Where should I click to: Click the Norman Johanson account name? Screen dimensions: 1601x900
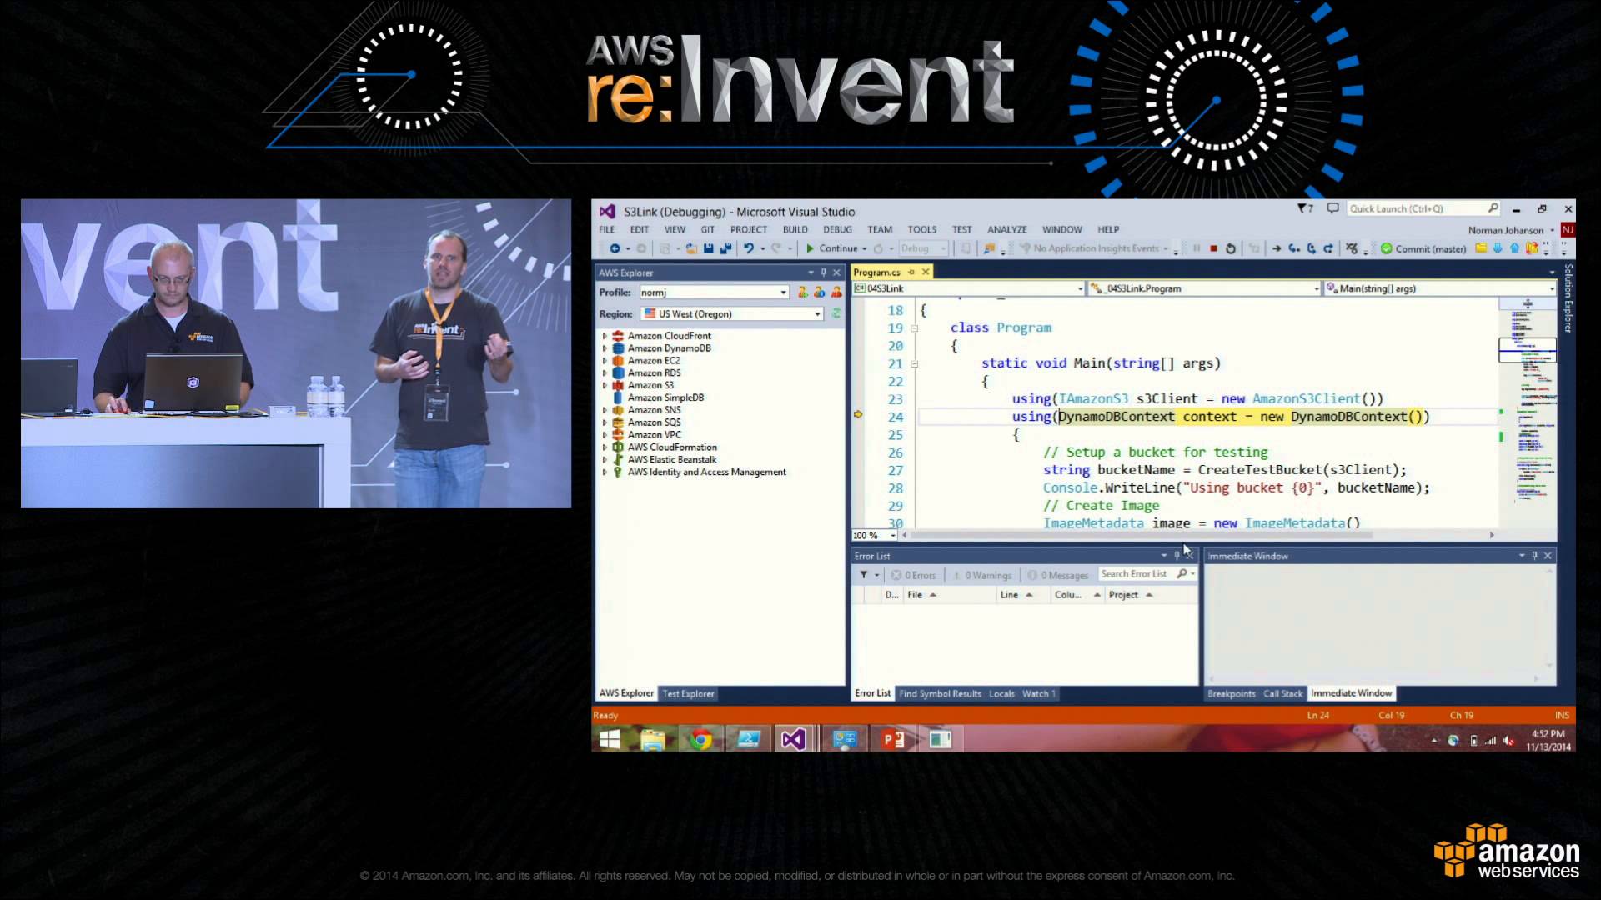click(x=1506, y=230)
